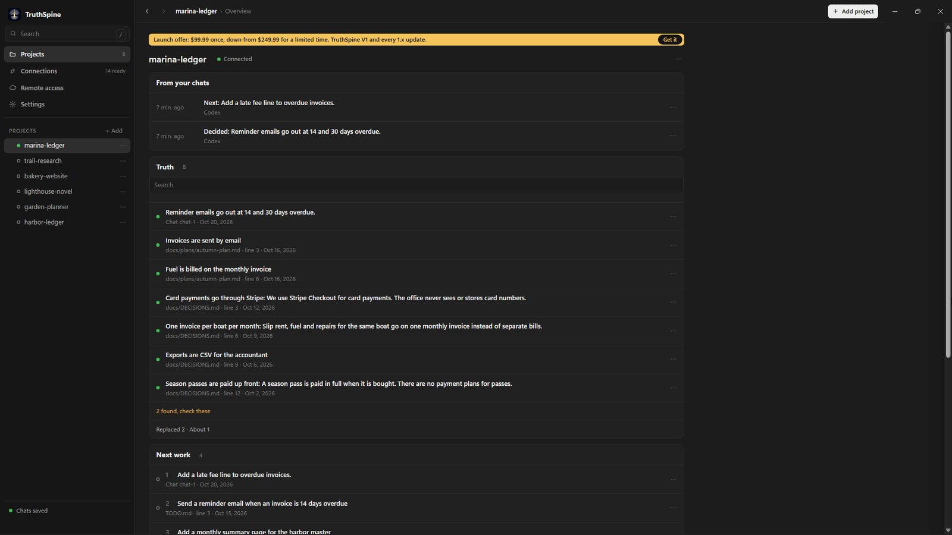The image size is (952, 535).
Task: Open Add a monthly summary page task
Action: (416, 529)
